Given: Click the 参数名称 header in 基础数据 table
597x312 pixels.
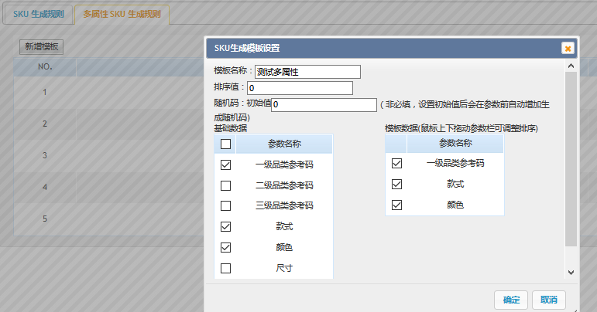Looking at the screenshot, I should (284, 144).
